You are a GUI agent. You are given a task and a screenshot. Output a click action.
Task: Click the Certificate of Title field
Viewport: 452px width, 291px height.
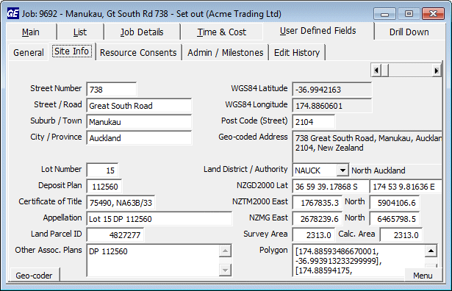[121, 202]
